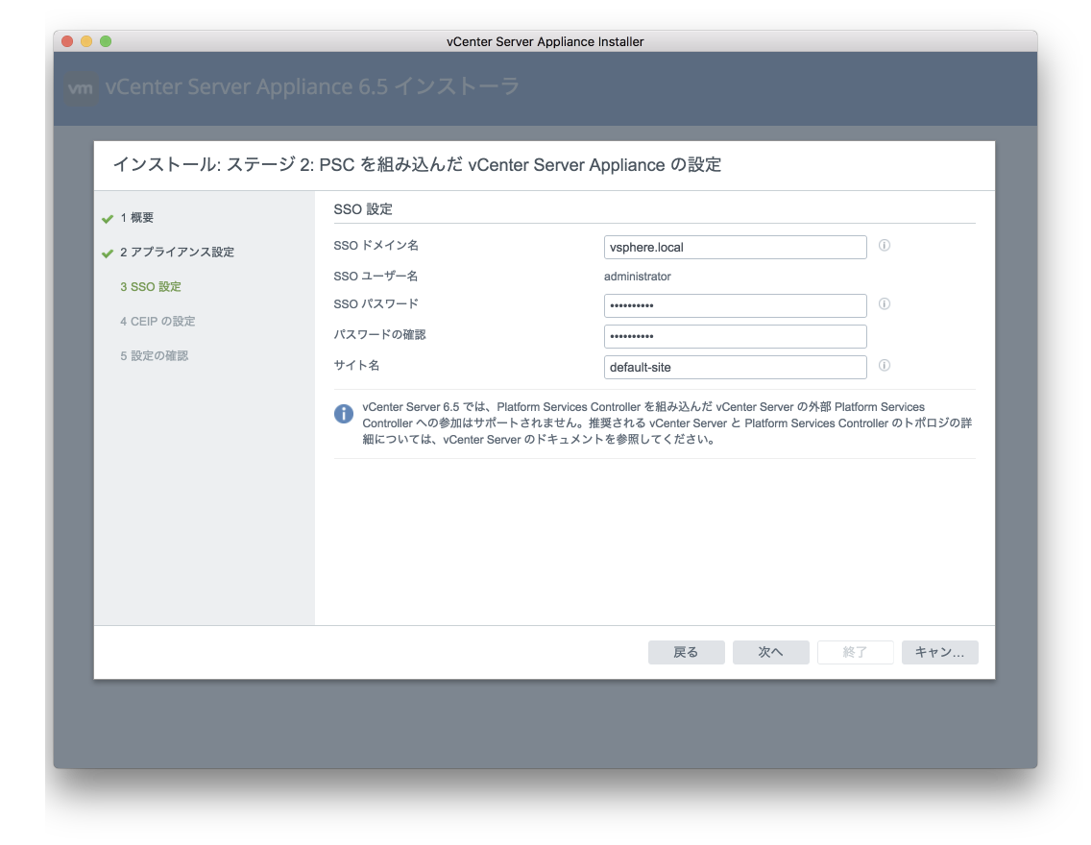Focus the SSO password input field
The width and height of the screenshot is (1091, 845).
[735, 305]
